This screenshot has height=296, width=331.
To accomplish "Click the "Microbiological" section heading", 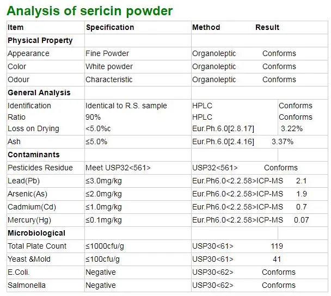I will [x=37, y=233].
